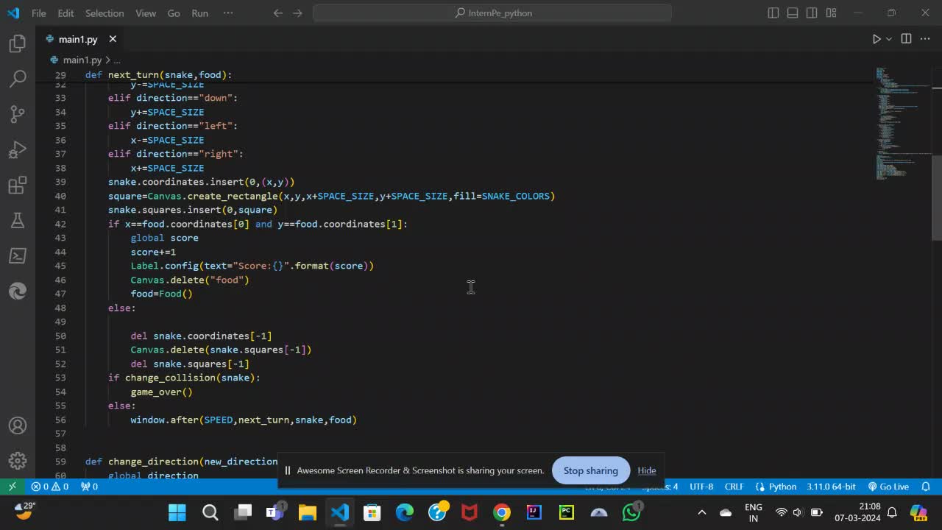Open the Extensions view
Image resolution: width=942 pixels, height=530 pixels.
point(18,185)
